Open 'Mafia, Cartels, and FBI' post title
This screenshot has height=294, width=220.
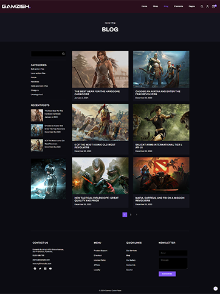tap(160, 199)
